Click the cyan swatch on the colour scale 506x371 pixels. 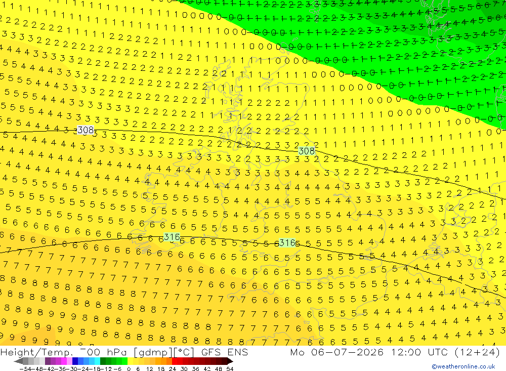(x=97, y=361)
